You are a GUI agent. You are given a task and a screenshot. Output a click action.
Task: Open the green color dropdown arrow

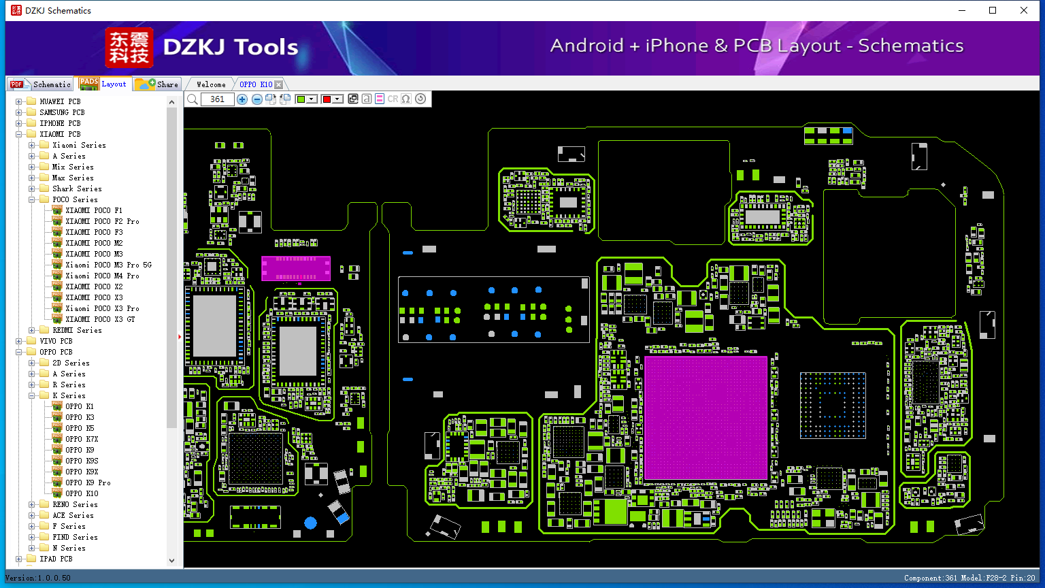pos(312,99)
